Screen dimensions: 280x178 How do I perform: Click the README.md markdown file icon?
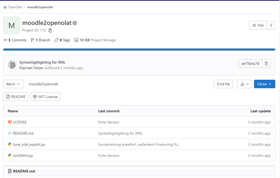tap(10, 133)
